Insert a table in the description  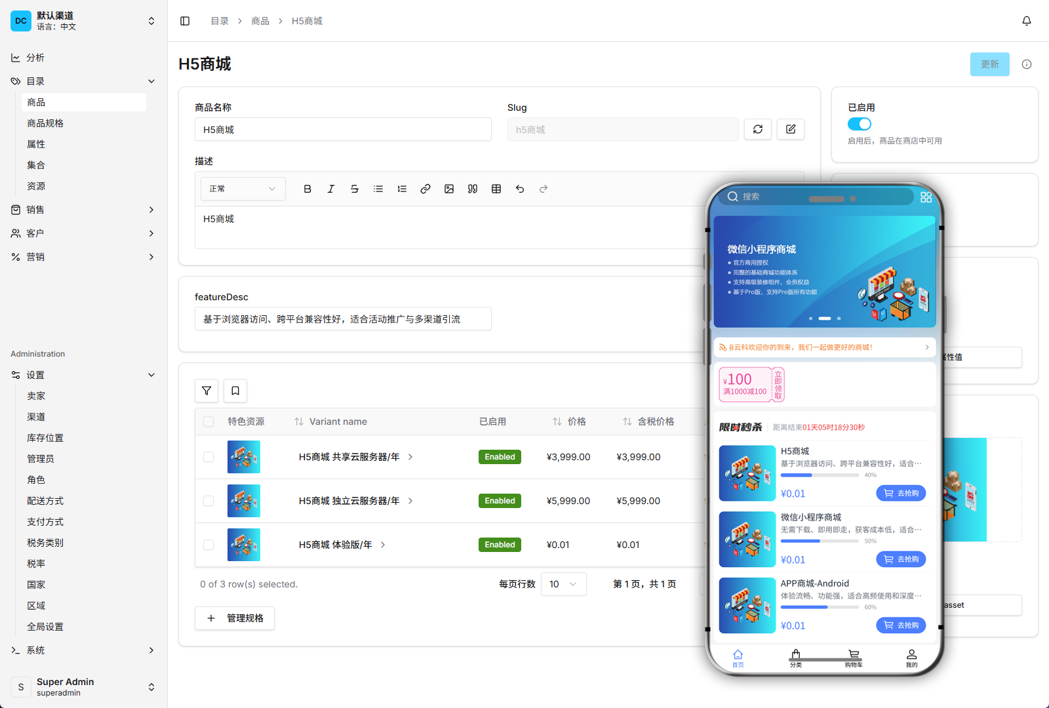(496, 189)
